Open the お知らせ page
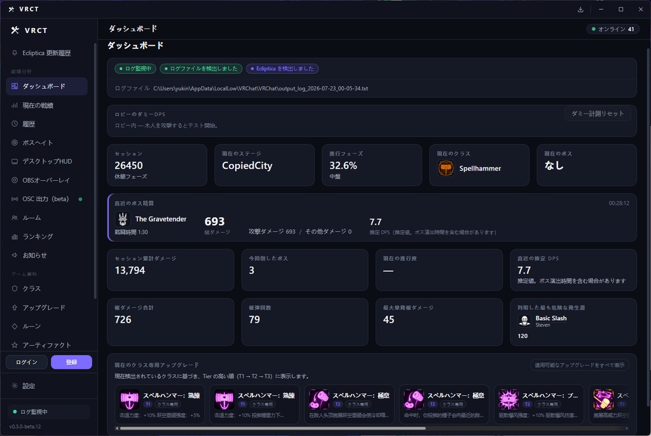Screen dimensions: 651x436 pyautogui.click(x=46, y=255)
